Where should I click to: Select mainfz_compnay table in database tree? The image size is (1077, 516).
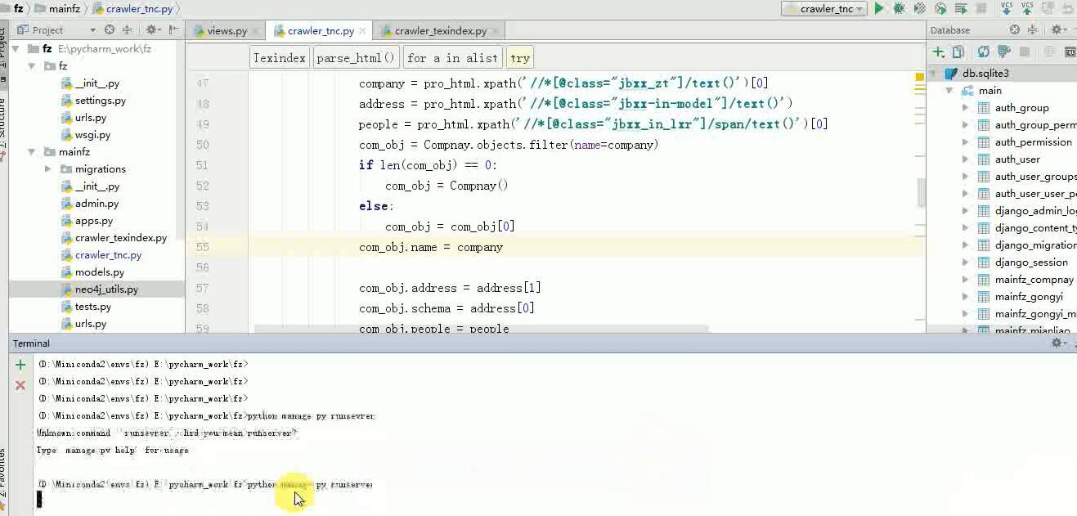(1034, 280)
